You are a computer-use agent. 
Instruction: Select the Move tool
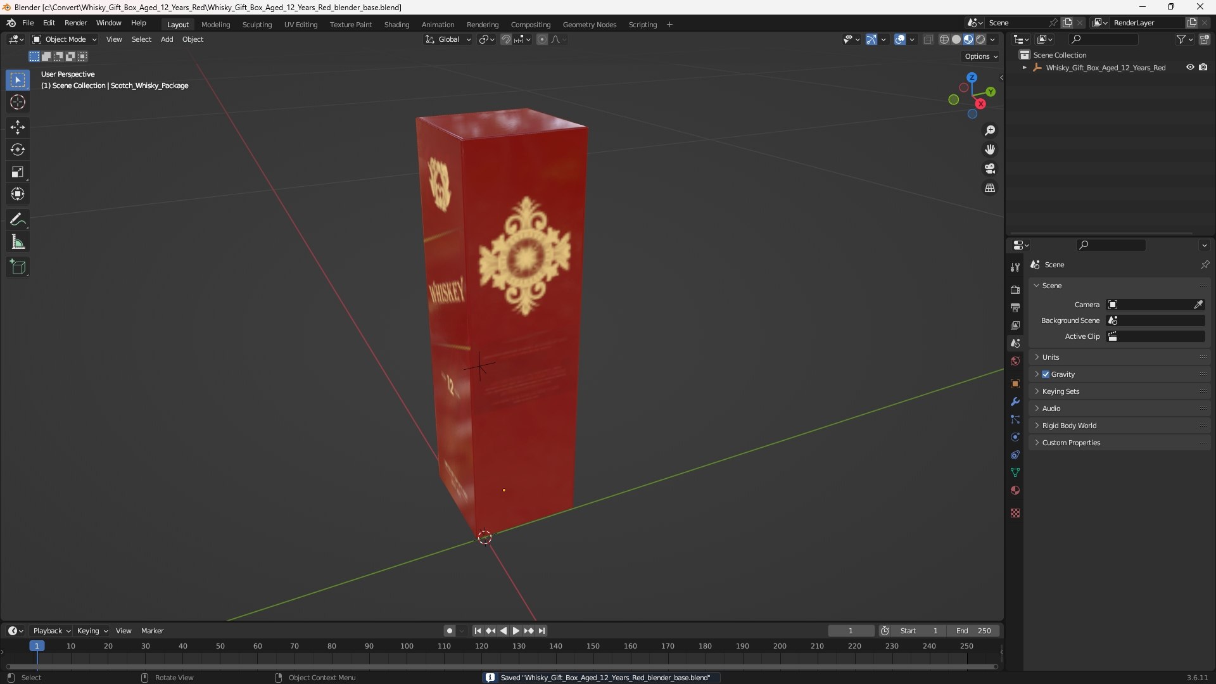tap(18, 127)
